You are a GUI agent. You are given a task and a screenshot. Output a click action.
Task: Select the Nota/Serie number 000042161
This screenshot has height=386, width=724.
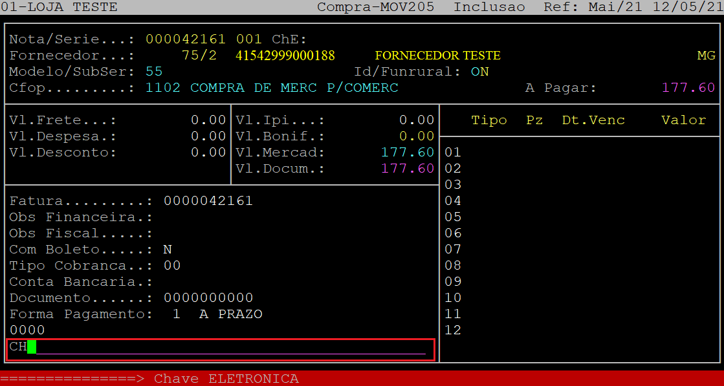pyautogui.click(x=186, y=39)
